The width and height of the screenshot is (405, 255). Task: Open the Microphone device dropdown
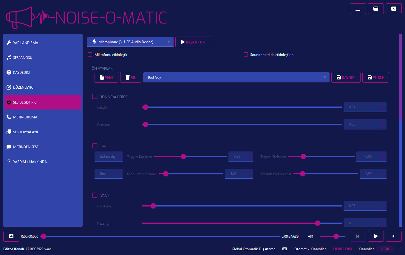[130, 42]
